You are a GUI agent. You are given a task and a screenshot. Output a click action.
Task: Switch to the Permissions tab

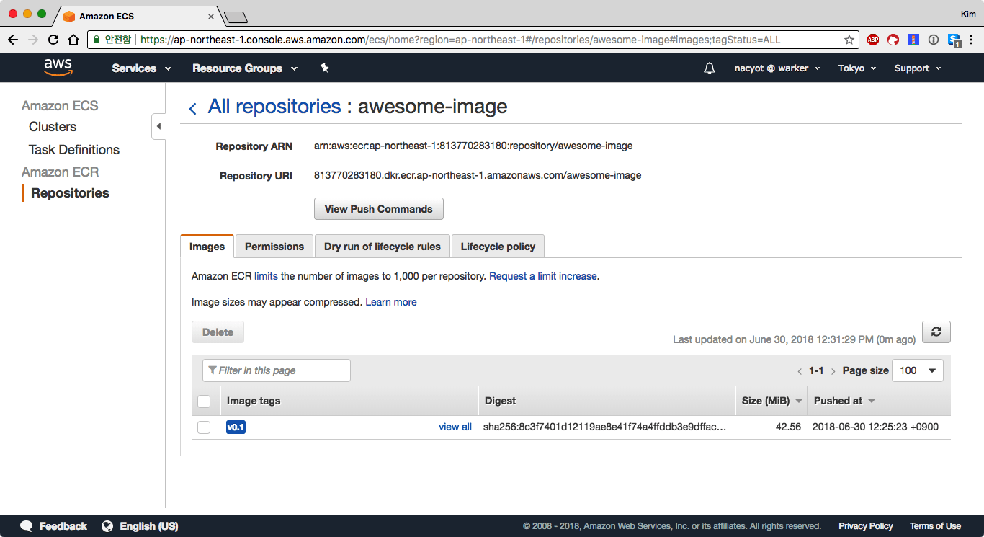(x=274, y=247)
